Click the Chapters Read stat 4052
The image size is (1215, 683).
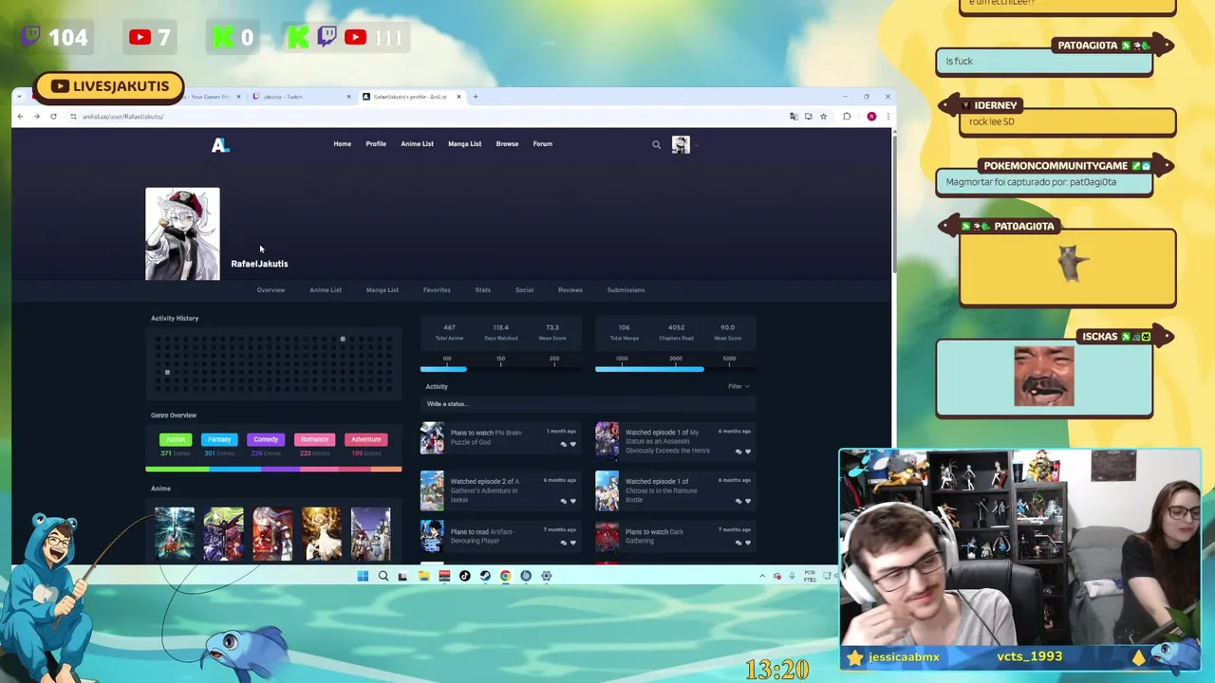(676, 332)
